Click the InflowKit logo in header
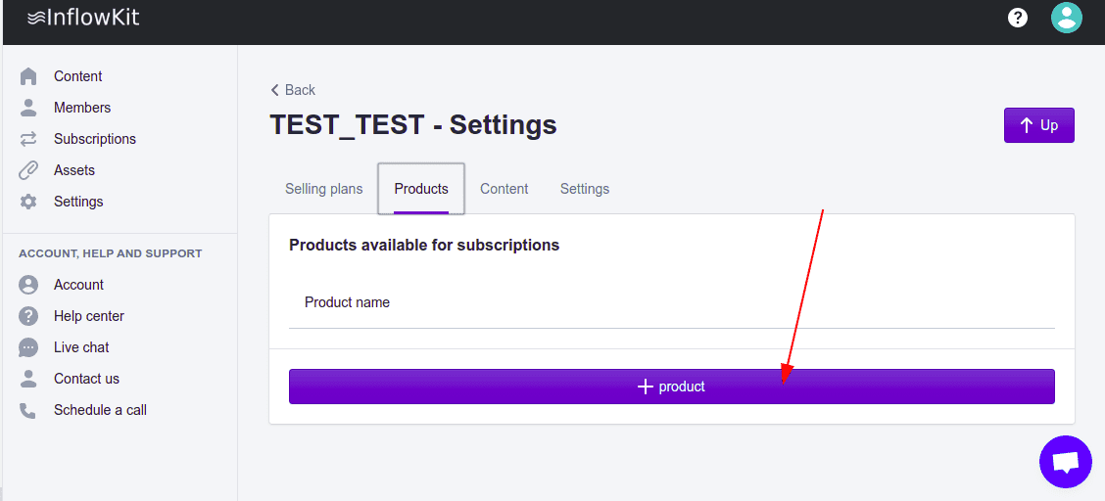Image resolution: width=1105 pixels, height=501 pixels. (83, 18)
